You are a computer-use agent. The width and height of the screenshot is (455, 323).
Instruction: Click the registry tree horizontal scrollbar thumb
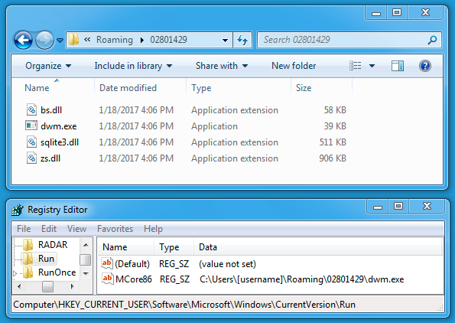tap(47, 287)
